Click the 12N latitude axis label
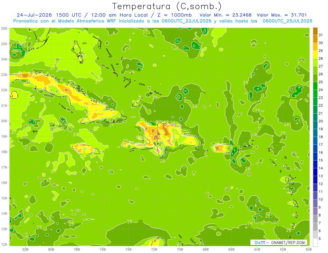This screenshot has height=253, width=328. pyautogui.click(x=4, y=244)
